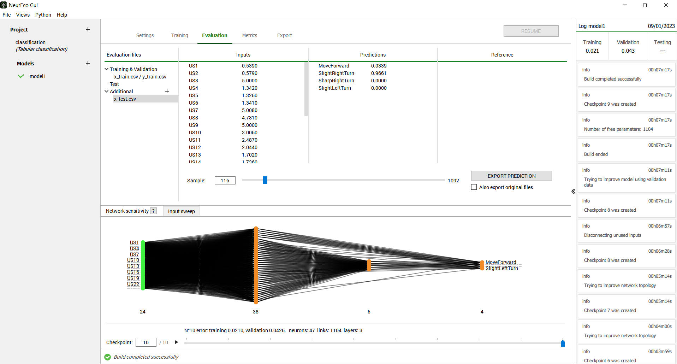Click 'Number of free parameters: 1104' log entry
677x364 pixels.
626,125
